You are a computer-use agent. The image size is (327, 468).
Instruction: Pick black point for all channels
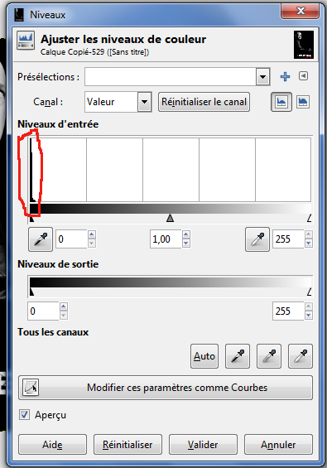coord(238,356)
